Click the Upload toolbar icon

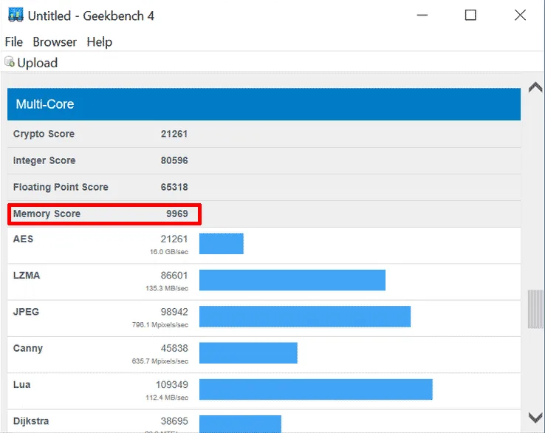pos(10,62)
